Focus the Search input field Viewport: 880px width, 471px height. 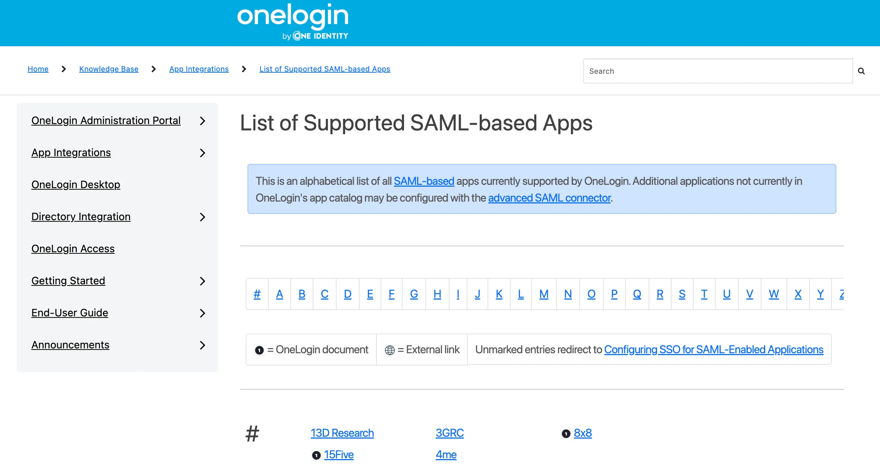[717, 71]
